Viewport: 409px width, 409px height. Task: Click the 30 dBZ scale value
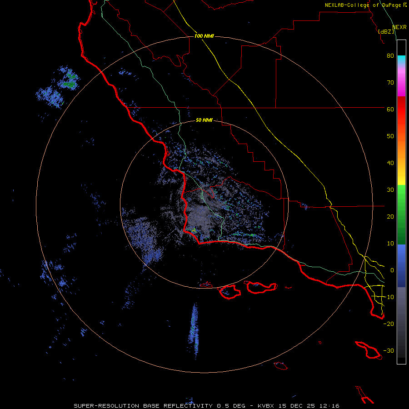pos(390,190)
